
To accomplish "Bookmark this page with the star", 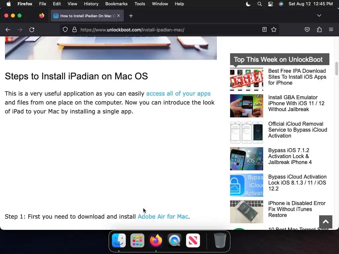I will [x=274, y=29].
